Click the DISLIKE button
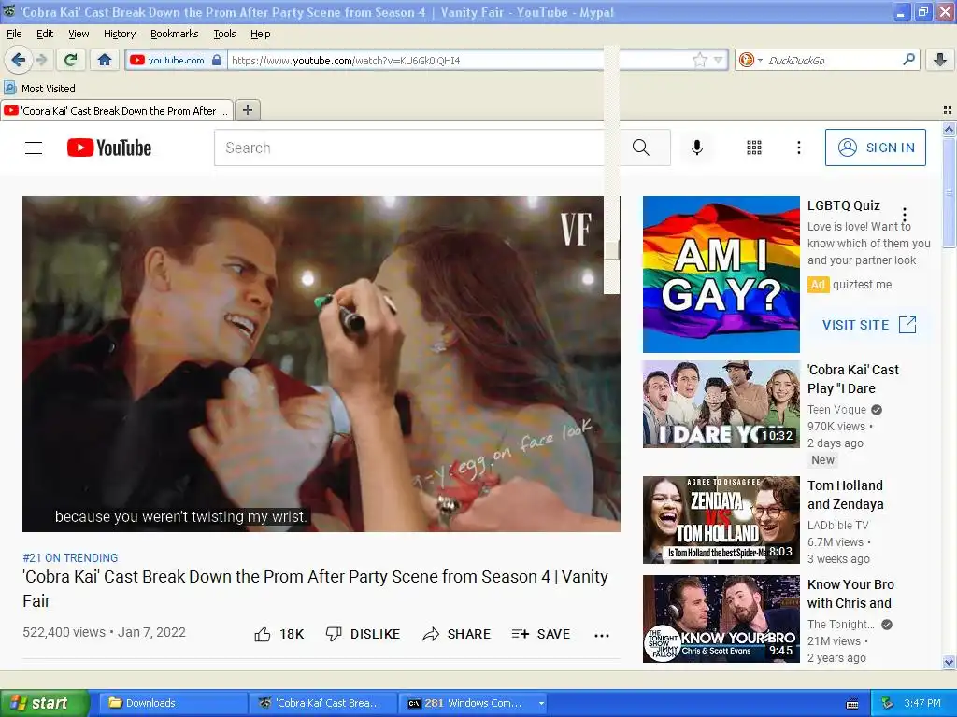957x717 pixels. 364,634
